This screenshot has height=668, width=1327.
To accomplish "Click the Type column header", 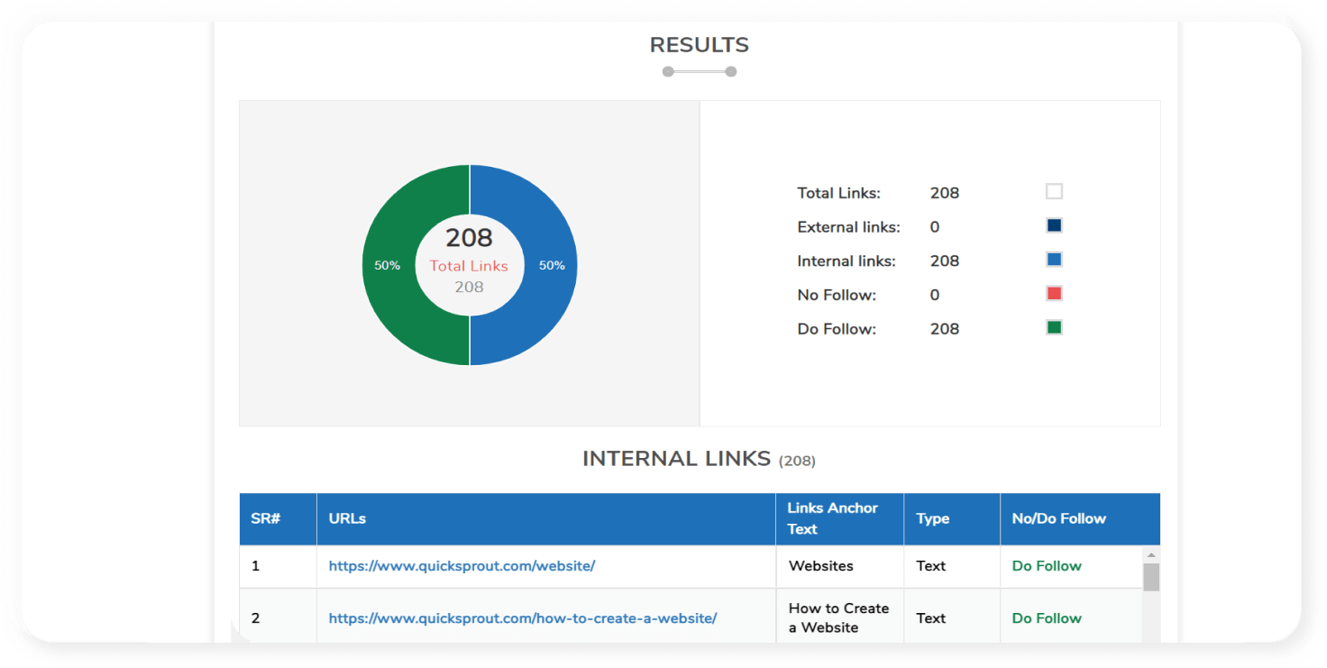I will (x=952, y=518).
